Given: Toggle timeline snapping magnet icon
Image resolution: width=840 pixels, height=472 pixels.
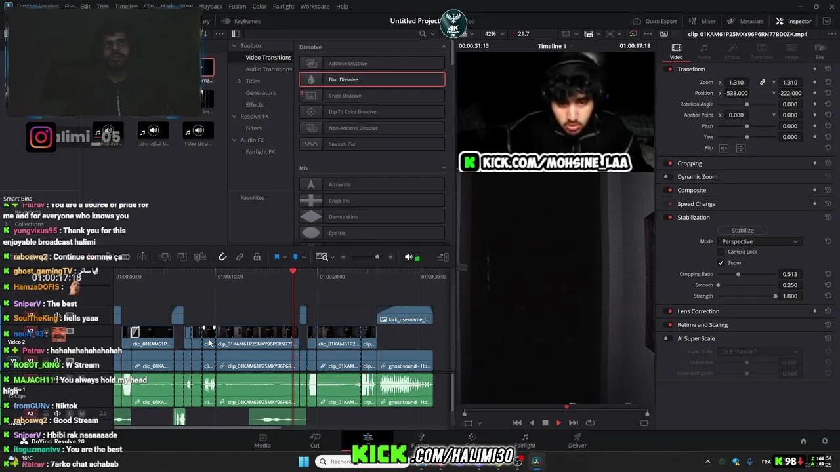Looking at the screenshot, I should coord(222,257).
